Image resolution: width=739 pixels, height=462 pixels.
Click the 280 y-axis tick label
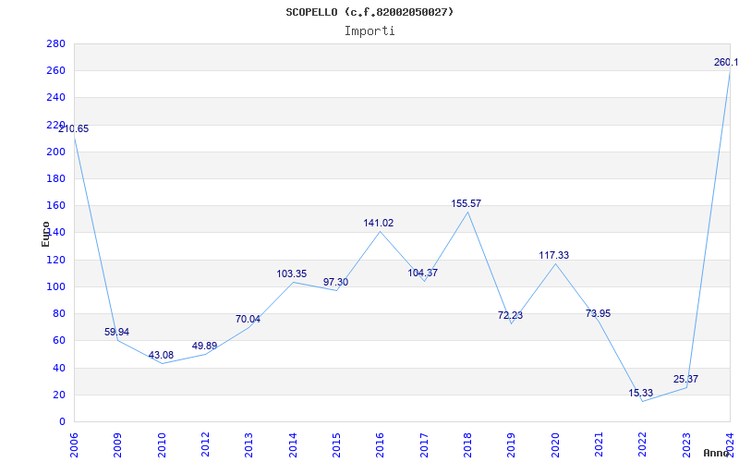tap(55, 43)
